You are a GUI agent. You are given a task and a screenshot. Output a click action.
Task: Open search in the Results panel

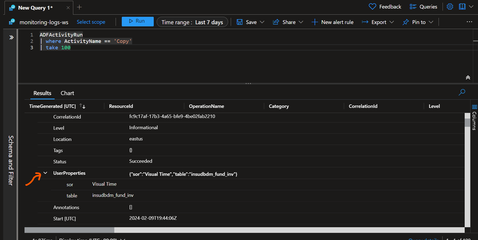point(462,92)
